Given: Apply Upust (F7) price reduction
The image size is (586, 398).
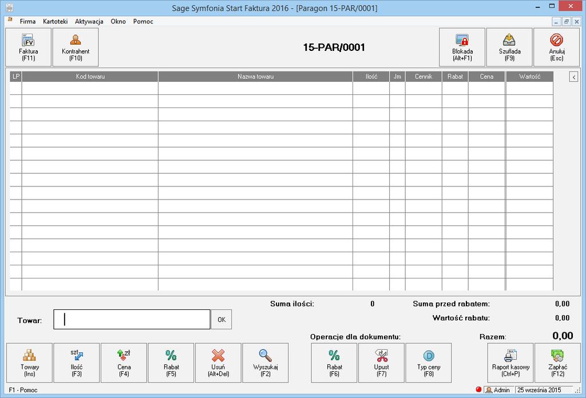Looking at the screenshot, I should (x=381, y=363).
